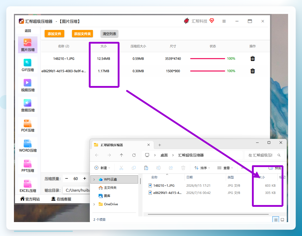
Task: Increase compression quality with plus
Action: coord(85,179)
